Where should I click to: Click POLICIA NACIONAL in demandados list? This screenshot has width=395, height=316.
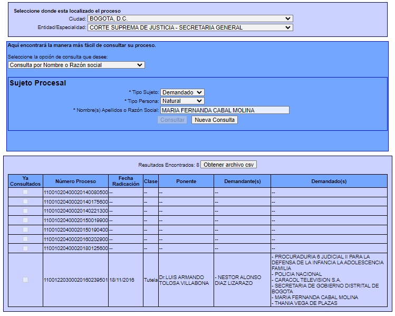point(298,274)
